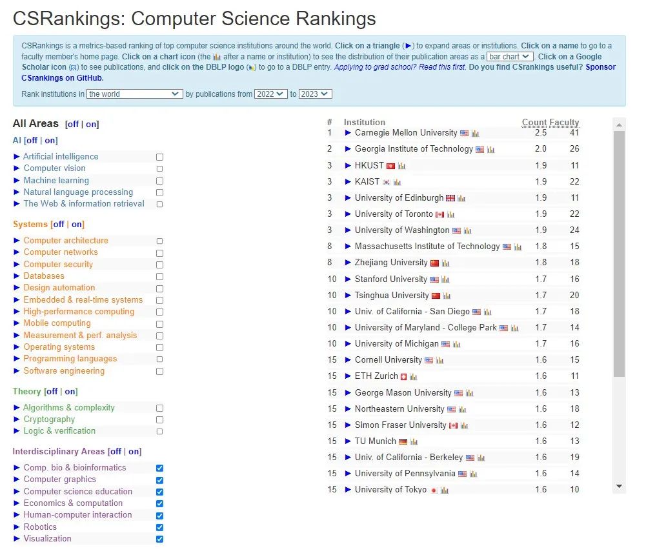Screen dimensions: 646x555
Task: Show chart icon for University of Toronto
Action: pyautogui.click(x=451, y=215)
